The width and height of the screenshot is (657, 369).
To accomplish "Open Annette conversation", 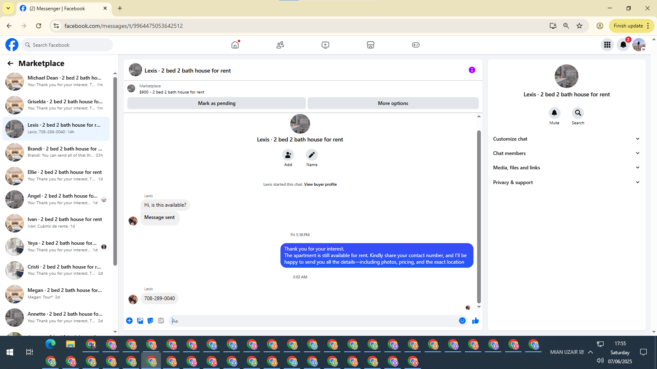I will (56, 317).
